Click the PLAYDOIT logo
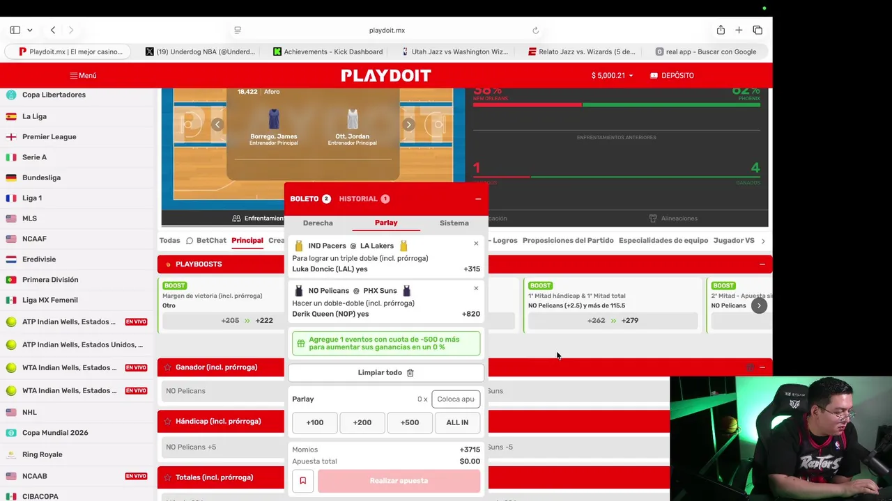The height and width of the screenshot is (501, 892). (386, 75)
